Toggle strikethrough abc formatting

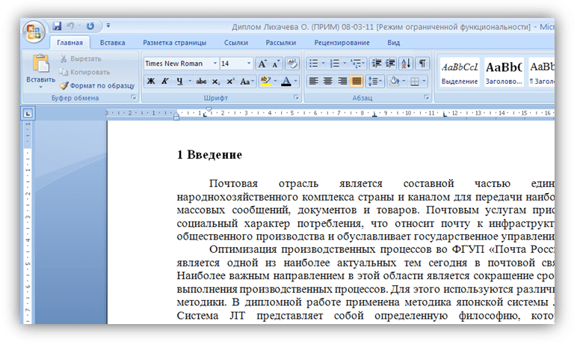coord(201,81)
